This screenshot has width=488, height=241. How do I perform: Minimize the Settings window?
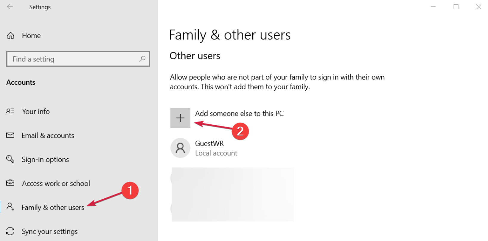point(433,7)
